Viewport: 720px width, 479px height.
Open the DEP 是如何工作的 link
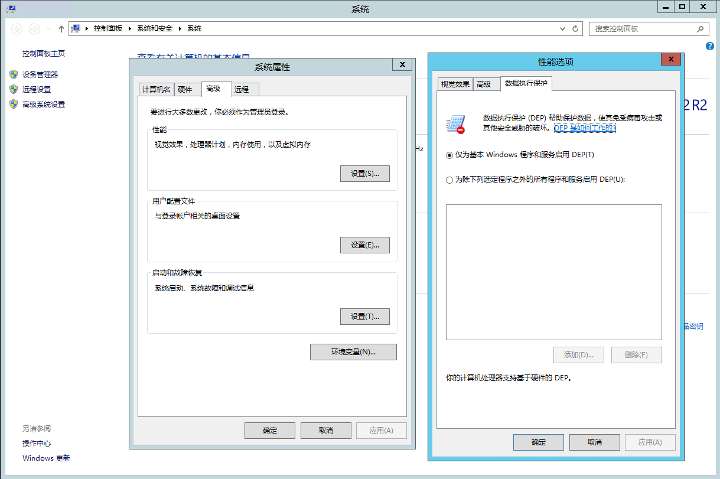[x=585, y=128]
